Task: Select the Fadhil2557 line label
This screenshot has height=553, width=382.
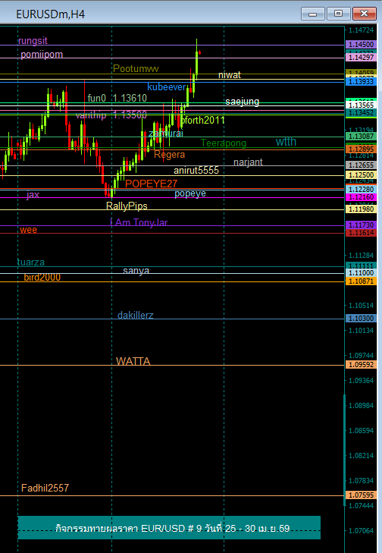Action: pos(45,488)
